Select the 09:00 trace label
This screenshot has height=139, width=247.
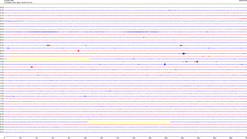tap(2, 56)
